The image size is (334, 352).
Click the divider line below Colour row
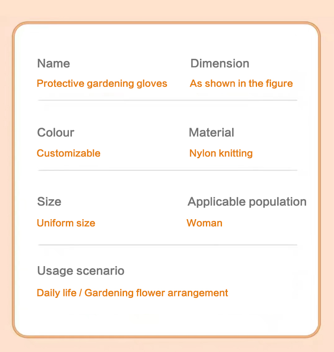[167, 170]
